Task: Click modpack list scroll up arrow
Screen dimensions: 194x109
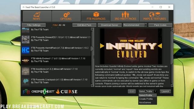Action: (92, 29)
